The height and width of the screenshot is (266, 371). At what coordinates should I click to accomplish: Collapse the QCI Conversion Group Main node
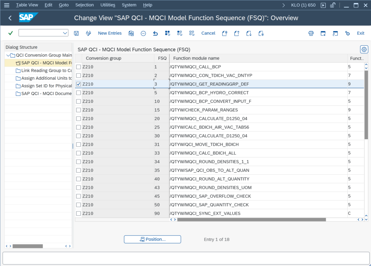pyautogui.click(x=8, y=55)
